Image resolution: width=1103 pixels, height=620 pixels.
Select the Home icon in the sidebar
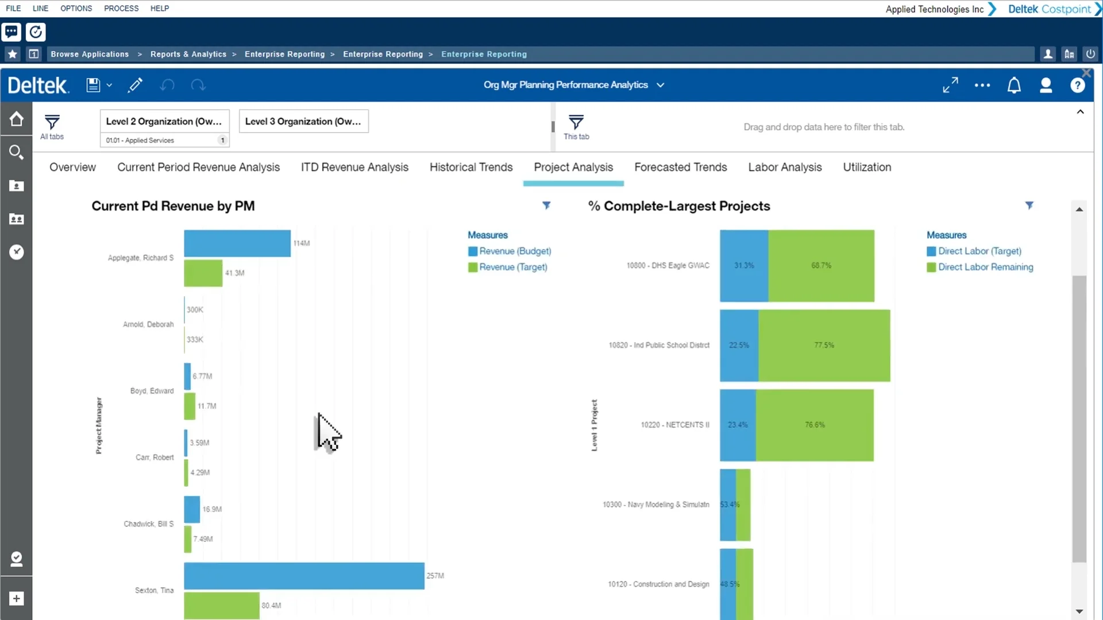[17, 119]
